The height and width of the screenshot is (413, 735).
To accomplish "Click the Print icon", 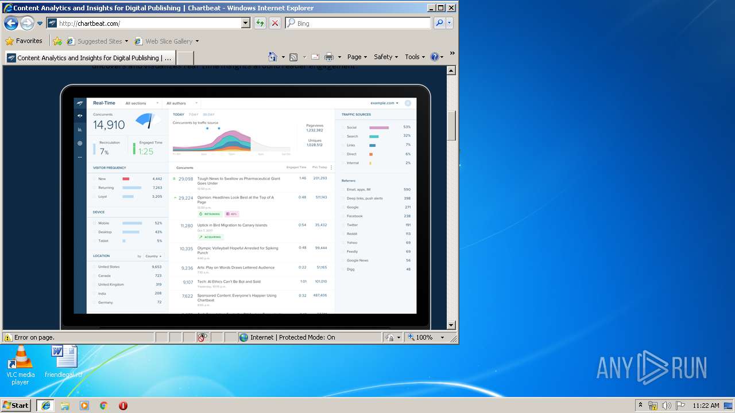I will click(329, 57).
